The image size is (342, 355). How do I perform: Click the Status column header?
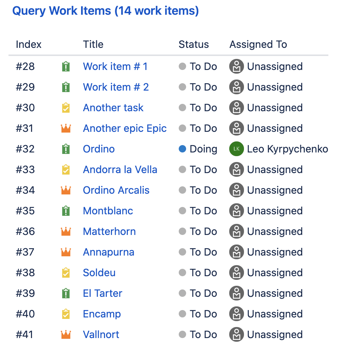193,45
